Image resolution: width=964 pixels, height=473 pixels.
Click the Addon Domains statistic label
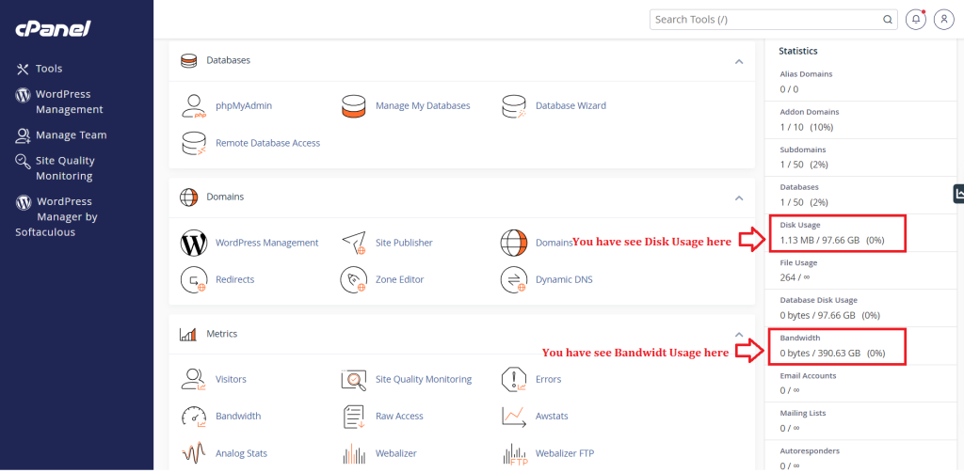pyautogui.click(x=810, y=112)
